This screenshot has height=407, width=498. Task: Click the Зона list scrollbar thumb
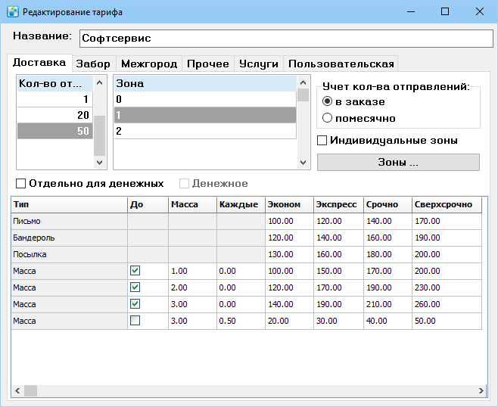pos(303,95)
